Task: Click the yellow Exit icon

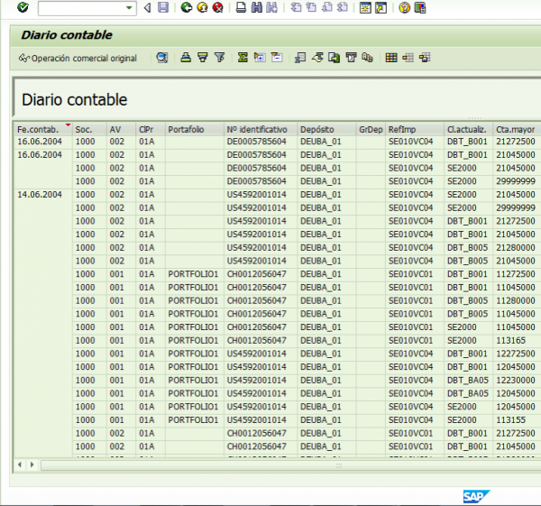Action: point(203,7)
